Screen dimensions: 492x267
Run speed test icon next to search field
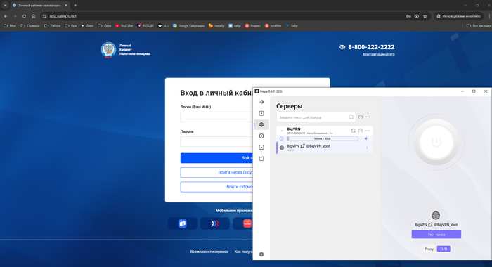[x=361, y=117]
